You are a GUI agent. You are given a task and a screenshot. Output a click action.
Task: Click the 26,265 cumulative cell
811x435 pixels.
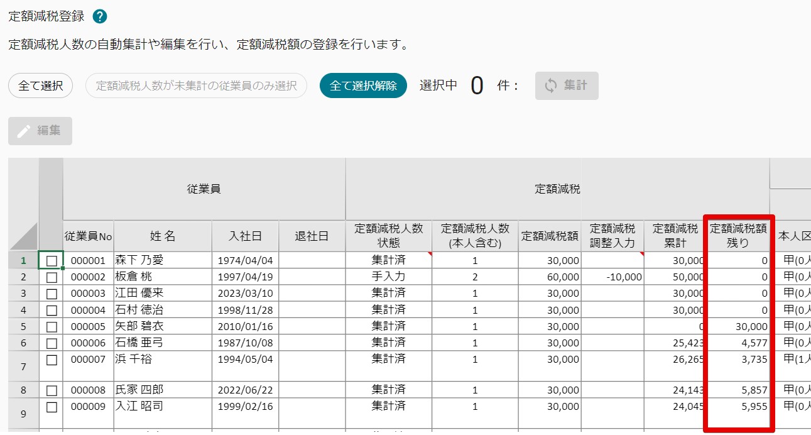point(675,366)
